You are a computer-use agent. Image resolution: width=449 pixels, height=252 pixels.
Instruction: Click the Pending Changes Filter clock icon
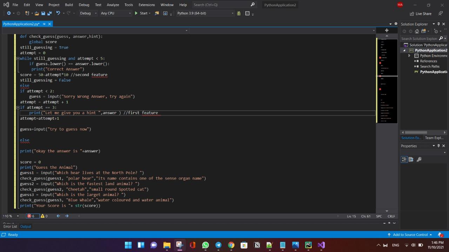click(x=437, y=31)
